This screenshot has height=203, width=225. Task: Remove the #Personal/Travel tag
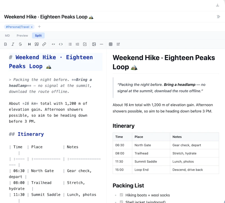[x=32, y=27]
